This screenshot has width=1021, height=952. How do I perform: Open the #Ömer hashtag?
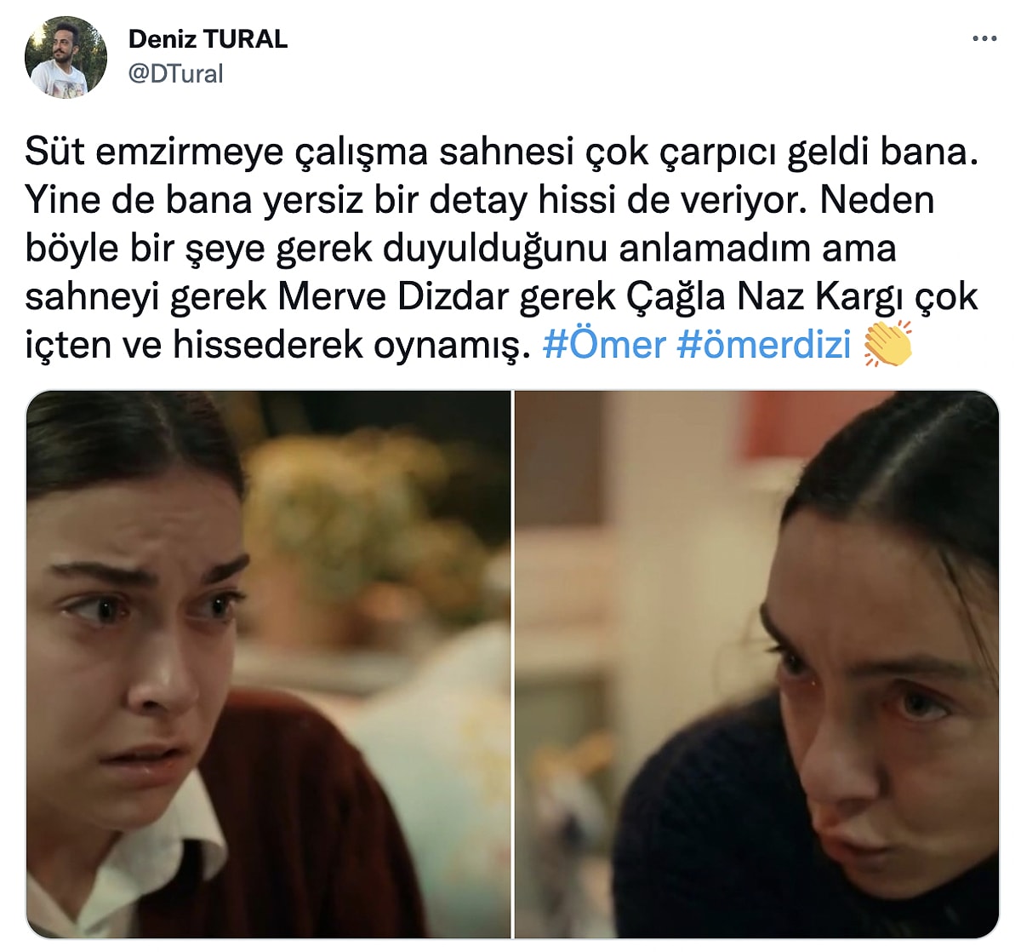[604, 345]
